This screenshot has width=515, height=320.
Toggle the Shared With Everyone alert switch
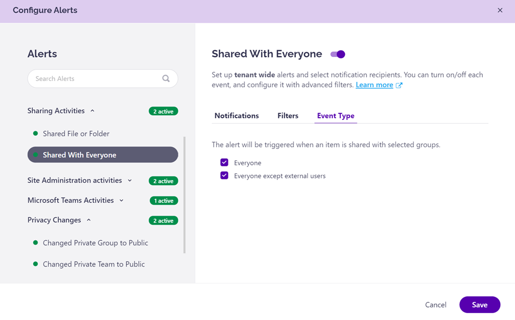tap(338, 54)
